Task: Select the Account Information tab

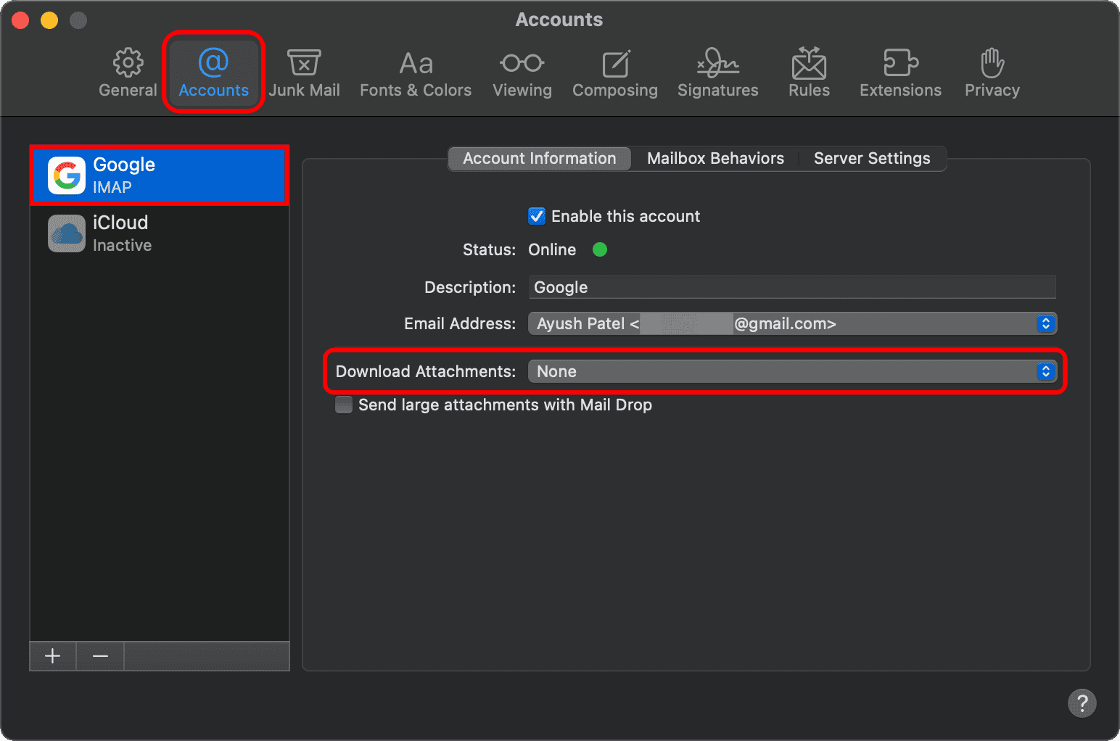Action: (x=539, y=158)
